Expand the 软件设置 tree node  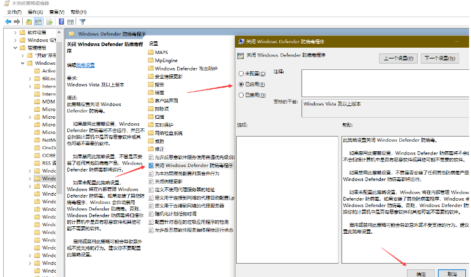15,32
